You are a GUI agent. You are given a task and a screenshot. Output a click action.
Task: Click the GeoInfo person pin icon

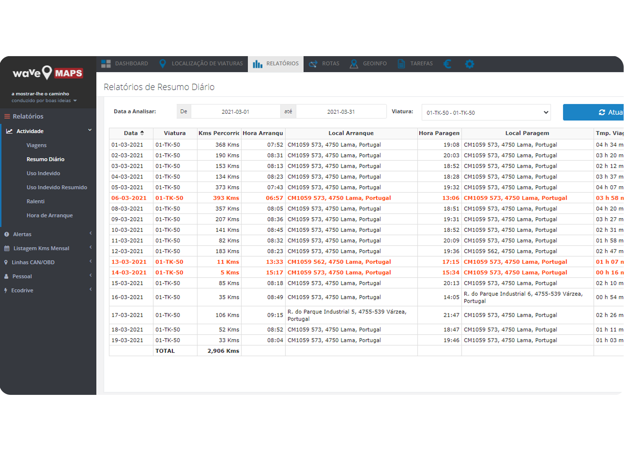tap(354, 64)
